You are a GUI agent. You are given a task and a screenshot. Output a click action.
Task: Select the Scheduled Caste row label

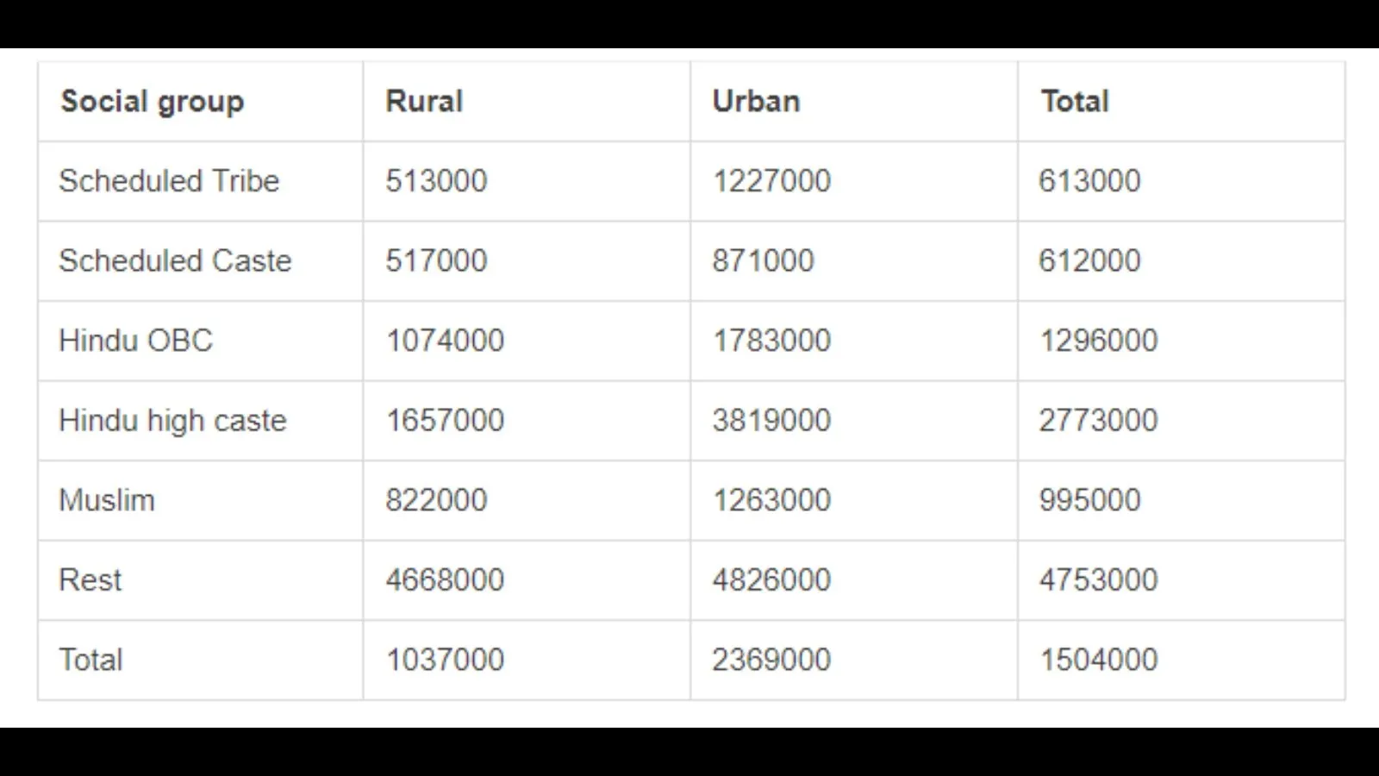175,261
